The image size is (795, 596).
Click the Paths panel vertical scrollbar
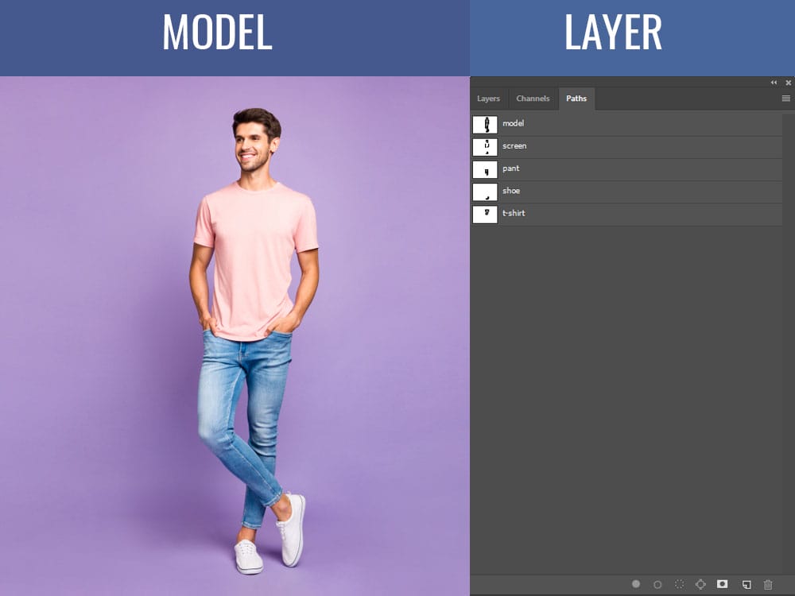789,343
